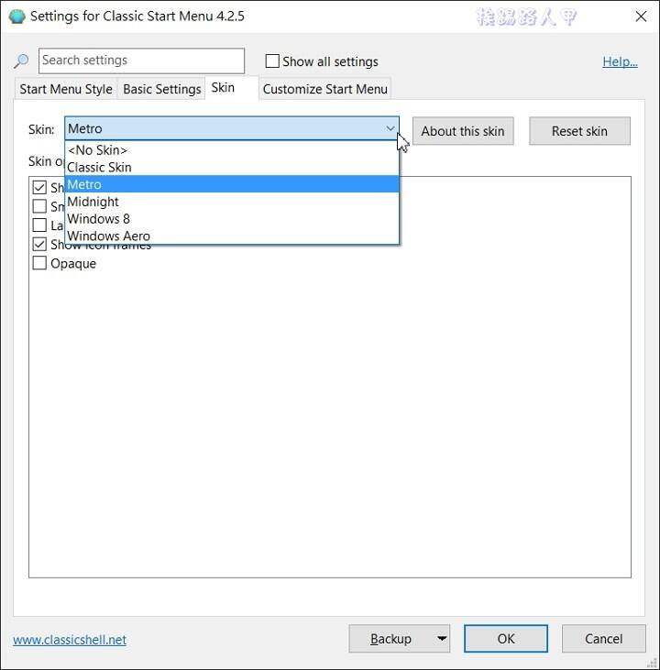Enable Show all settings checkbox
Screen dimensions: 660x670
click(x=272, y=61)
